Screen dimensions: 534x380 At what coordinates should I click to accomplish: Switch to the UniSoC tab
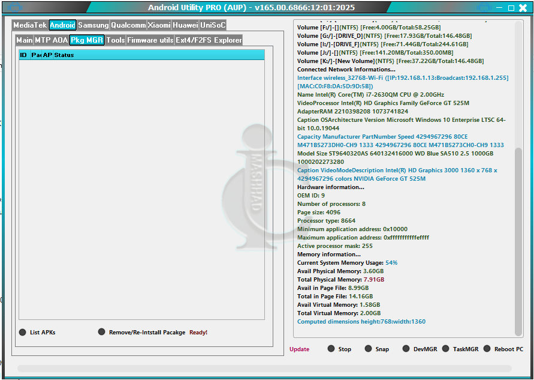coord(213,25)
